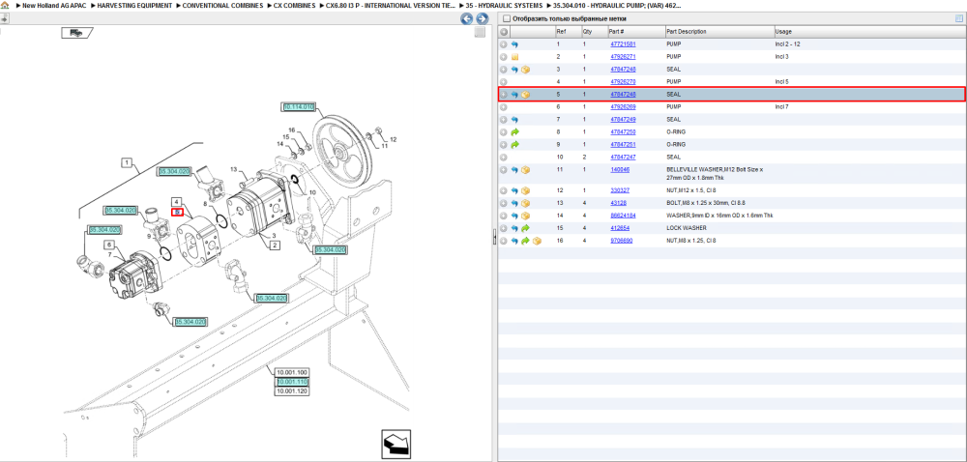Viewport: 967px width, 462px height.
Task: Click green arrow icon in ref 8 row
Action: [x=515, y=131]
